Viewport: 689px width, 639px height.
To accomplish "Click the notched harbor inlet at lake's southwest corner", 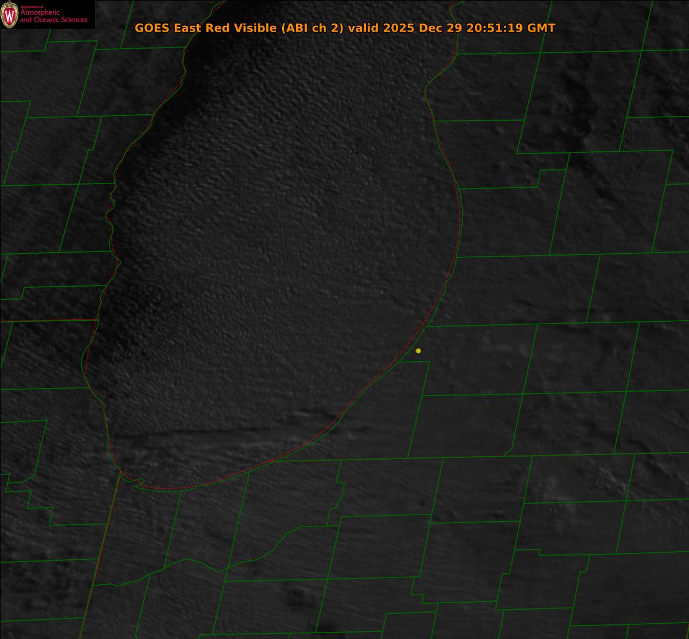I will (x=138, y=482).
